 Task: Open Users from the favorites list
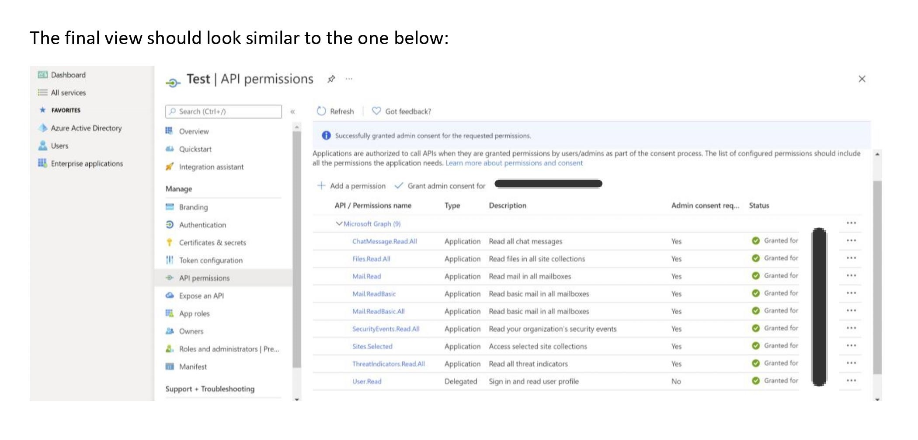59,146
